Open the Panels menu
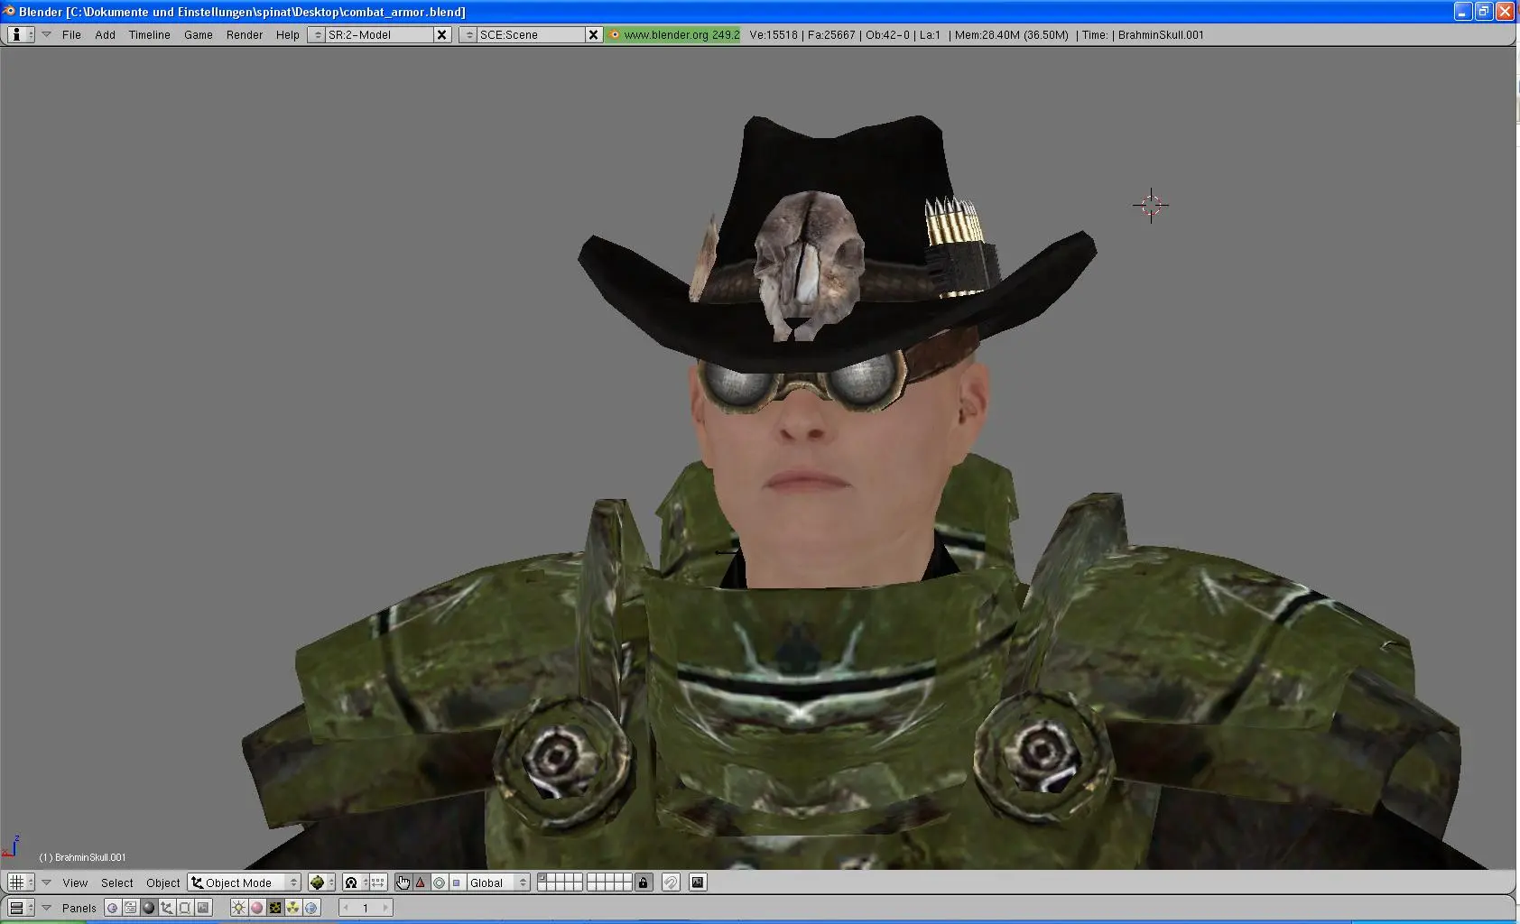Screen dimensions: 1520x924 tap(79, 908)
